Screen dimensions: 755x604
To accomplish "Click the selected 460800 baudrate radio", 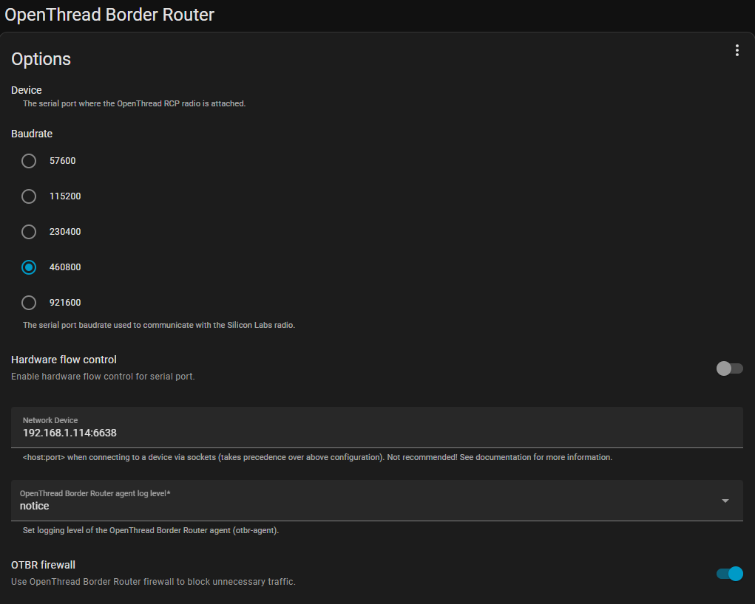I will point(29,267).
